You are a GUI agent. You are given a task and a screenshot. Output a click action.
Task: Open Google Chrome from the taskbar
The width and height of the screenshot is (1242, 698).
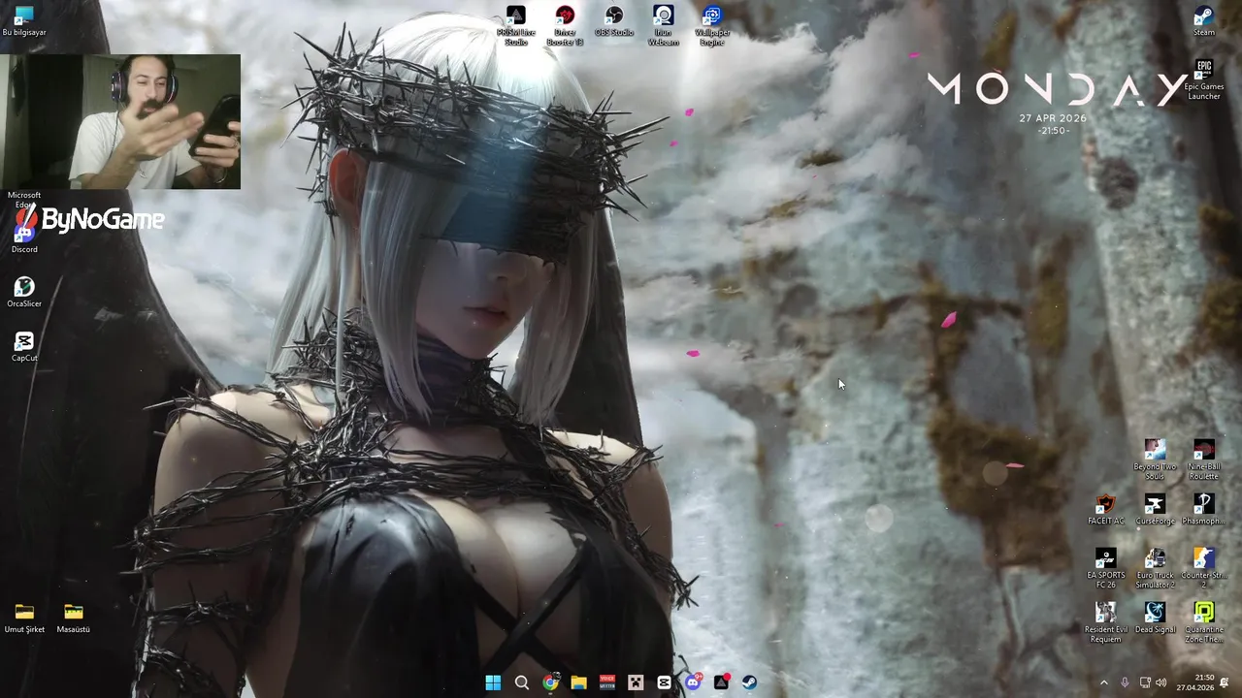550,682
